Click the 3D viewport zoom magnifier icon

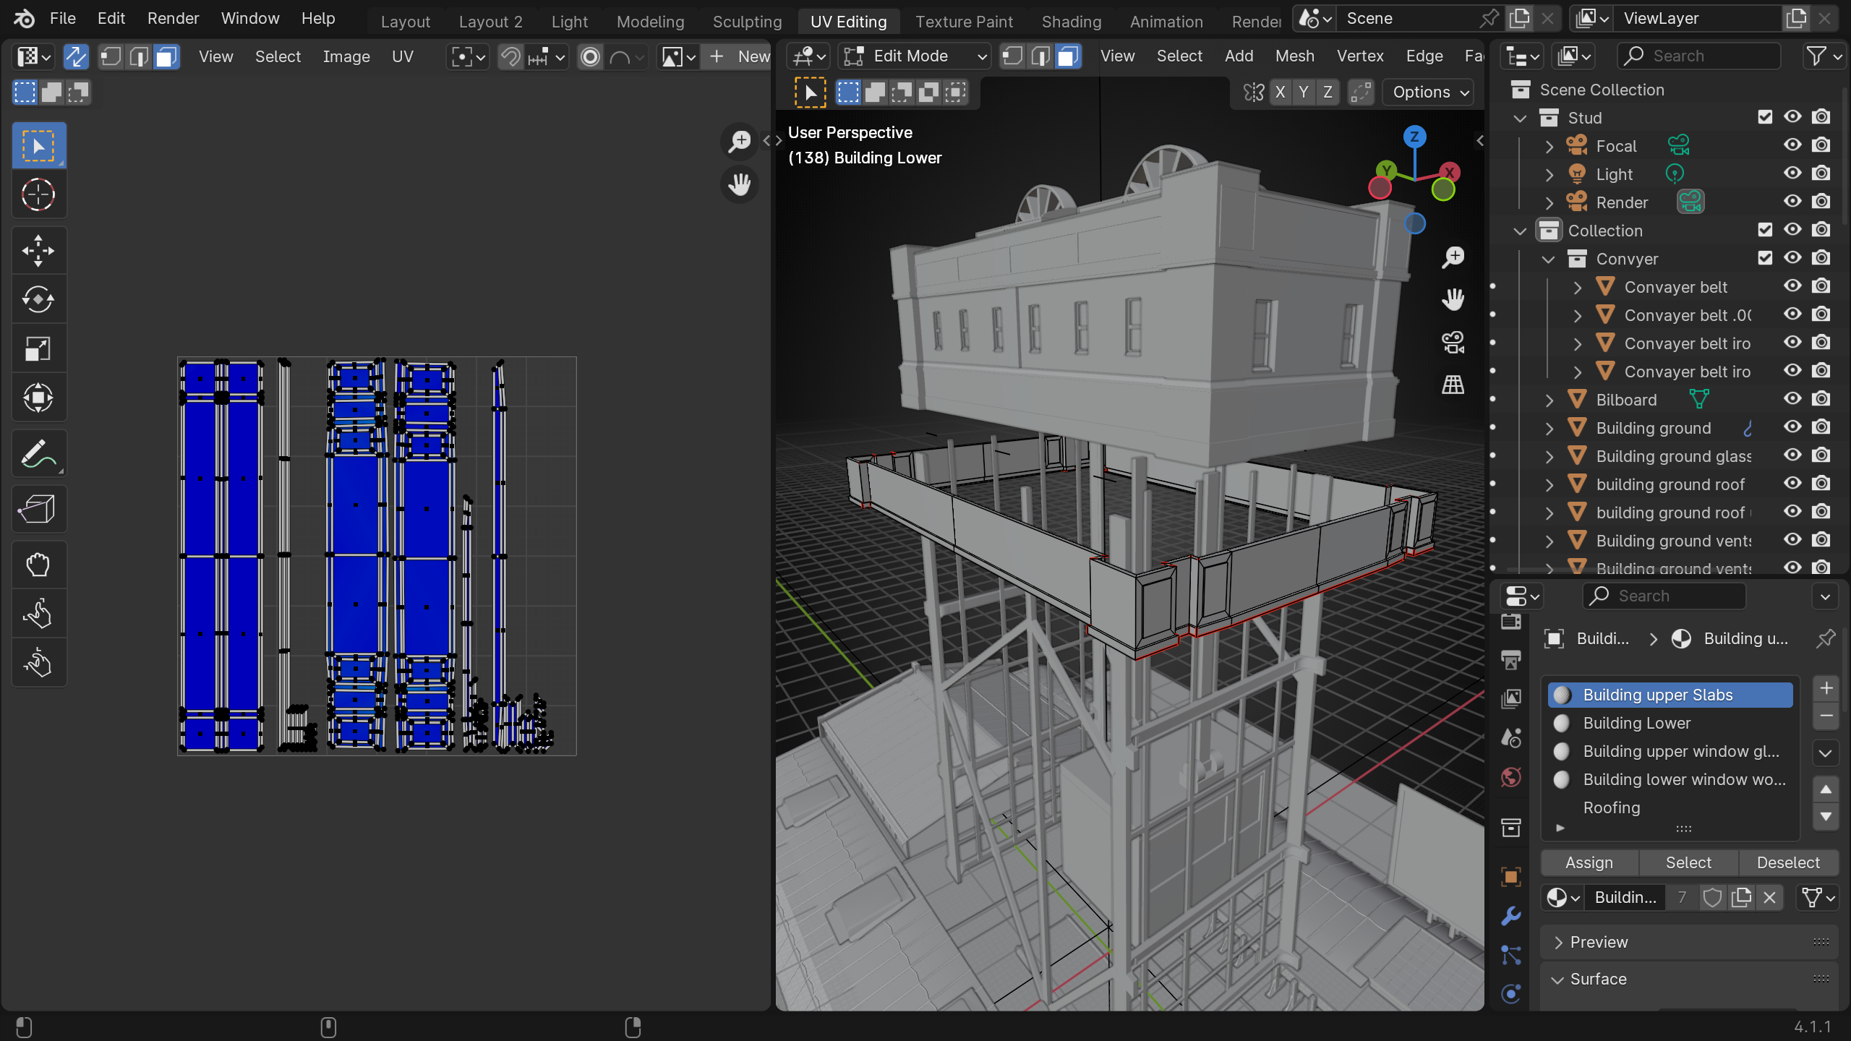coord(1453,257)
